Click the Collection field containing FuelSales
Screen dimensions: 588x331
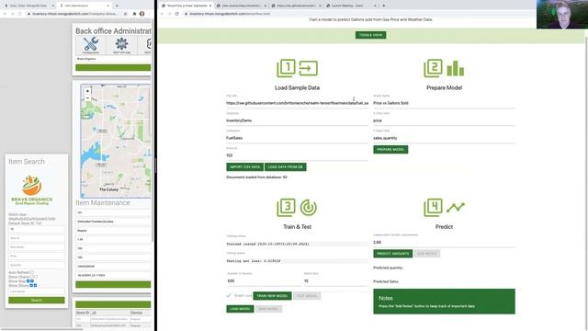(x=297, y=138)
